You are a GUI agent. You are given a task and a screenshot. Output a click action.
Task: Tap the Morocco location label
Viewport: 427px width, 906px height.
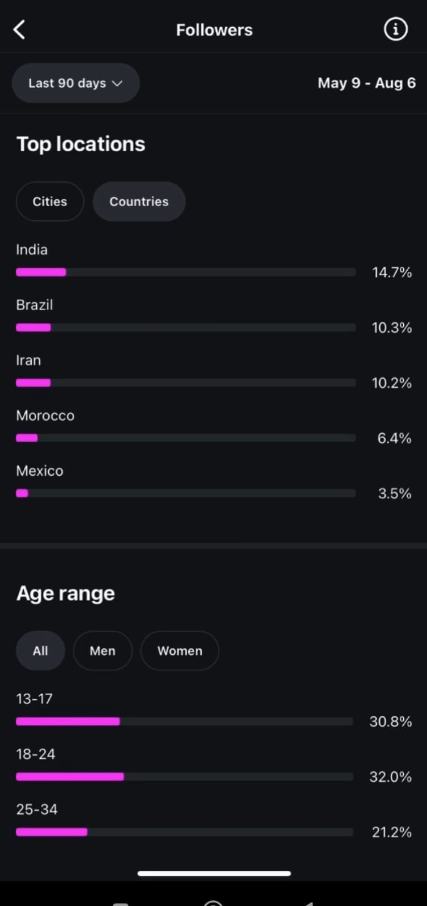[45, 416]
